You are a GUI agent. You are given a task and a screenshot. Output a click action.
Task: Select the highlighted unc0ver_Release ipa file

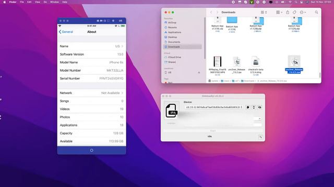pos(294,64)
